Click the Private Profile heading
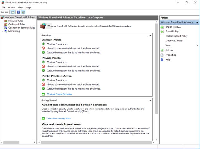The width and height of the screenshot is (200, 149). click(51, 58)
